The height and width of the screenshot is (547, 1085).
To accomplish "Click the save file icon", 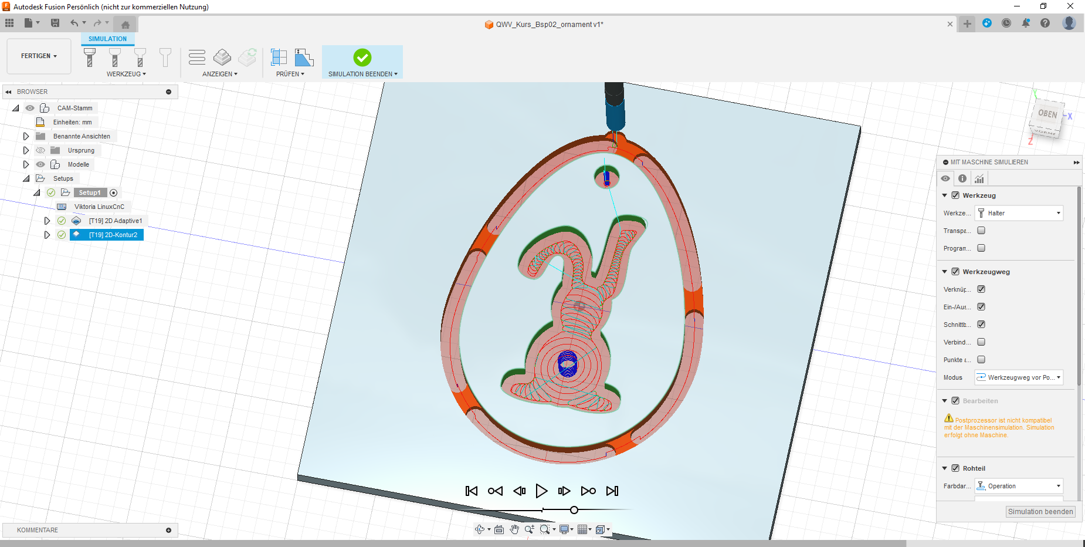I will click(x=55, y=23).
